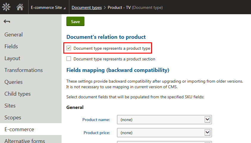Open the E-commerce Site selector
251x143 pixels.
click(48, 7)
